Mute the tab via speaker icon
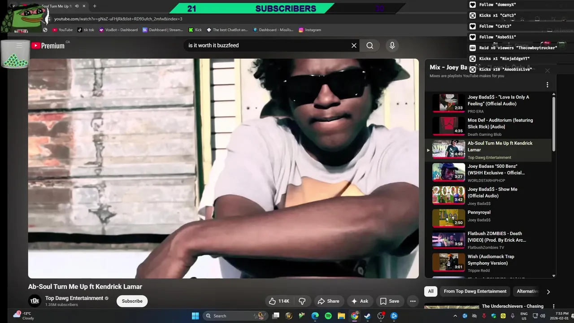The image size is (574, 323). click(77, 6)
